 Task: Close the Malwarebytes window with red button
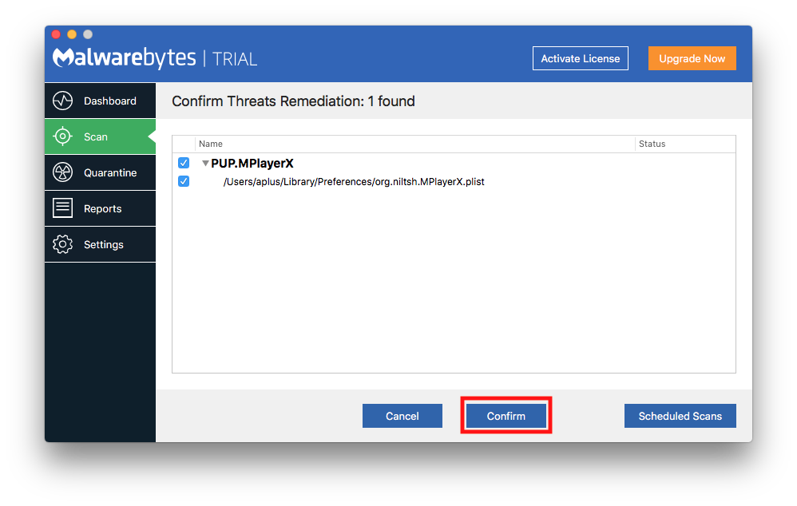(x=56, y=34)
